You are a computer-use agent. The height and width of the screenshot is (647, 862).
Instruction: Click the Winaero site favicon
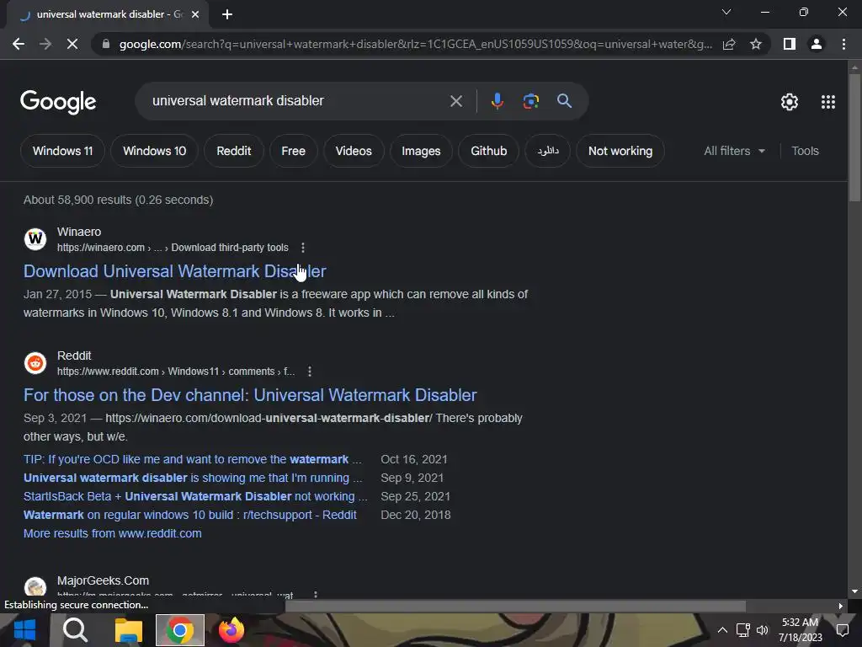(x=35, y=239)
